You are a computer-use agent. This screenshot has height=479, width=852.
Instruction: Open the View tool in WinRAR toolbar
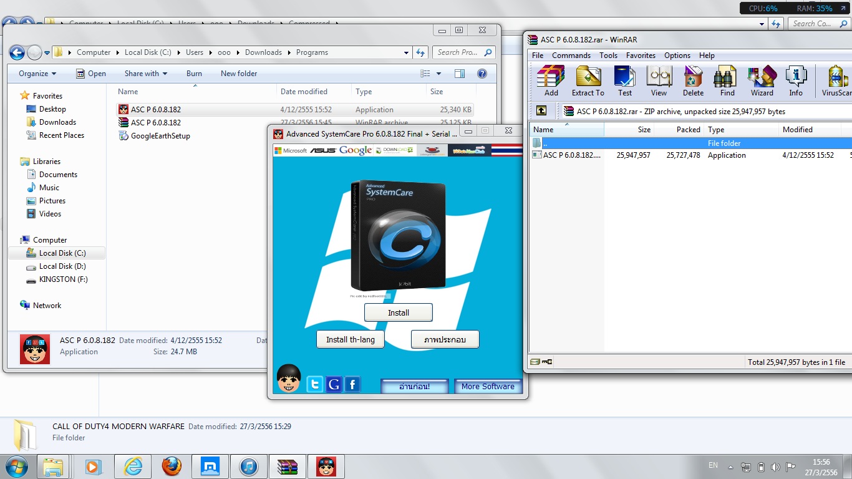[659, 81]
